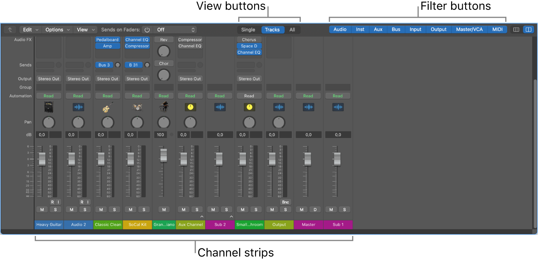Click the SoCal Kit drum icon
The width and height of the screenshot is (539, 264).
[x=137, y=107]
